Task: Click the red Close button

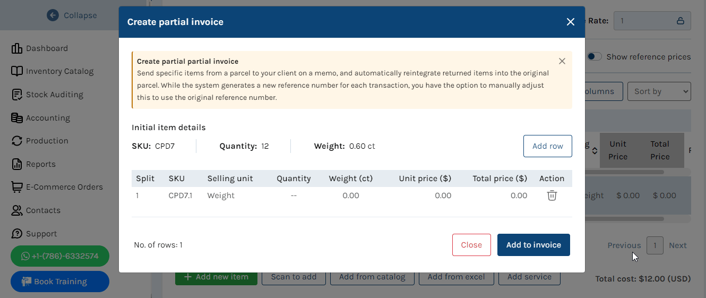Action: tap(471, 245)
